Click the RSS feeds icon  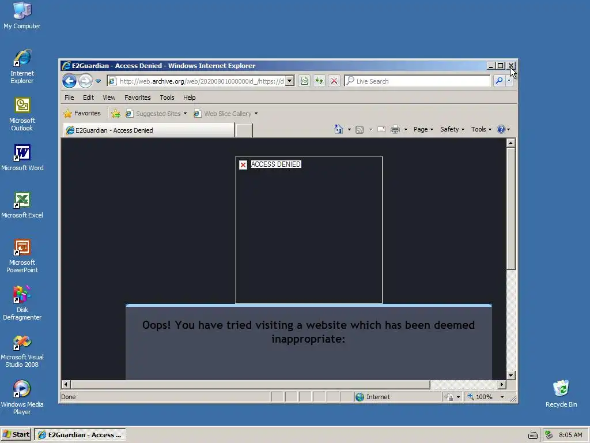click(x=360, y=130)
